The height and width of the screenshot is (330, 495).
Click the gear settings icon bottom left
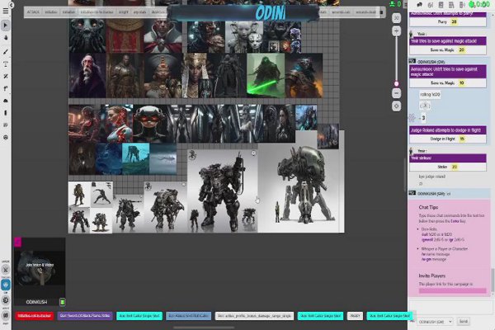[x=6, y=299]
